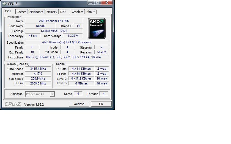Click the Ext. Family value 10
This screenshot has height=144, width=231.
[x=32, y=52]
